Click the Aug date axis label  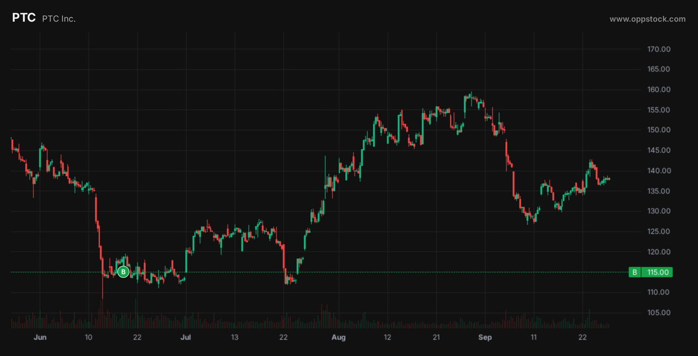pyautogui.click(x=339, y=338)
